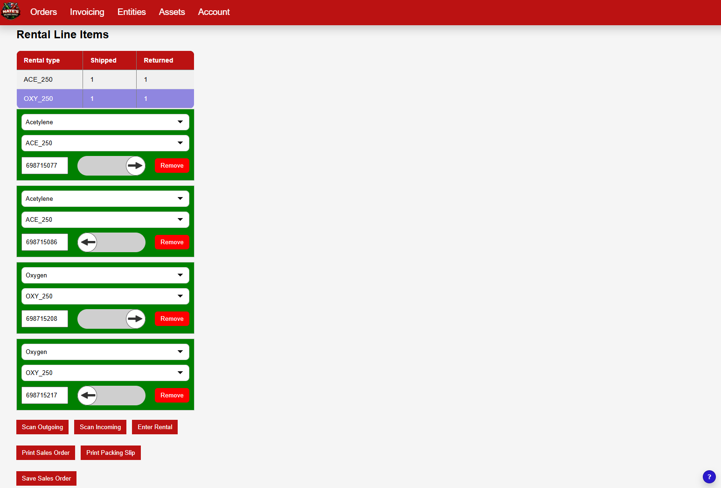Expand the first ACE_250 rental type dropdown

(x=105, y=143)
